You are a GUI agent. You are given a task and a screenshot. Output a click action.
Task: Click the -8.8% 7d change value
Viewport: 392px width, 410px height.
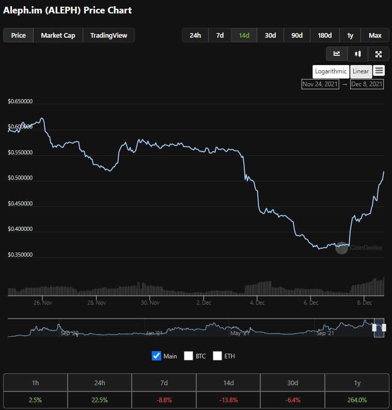click(164, 400)
